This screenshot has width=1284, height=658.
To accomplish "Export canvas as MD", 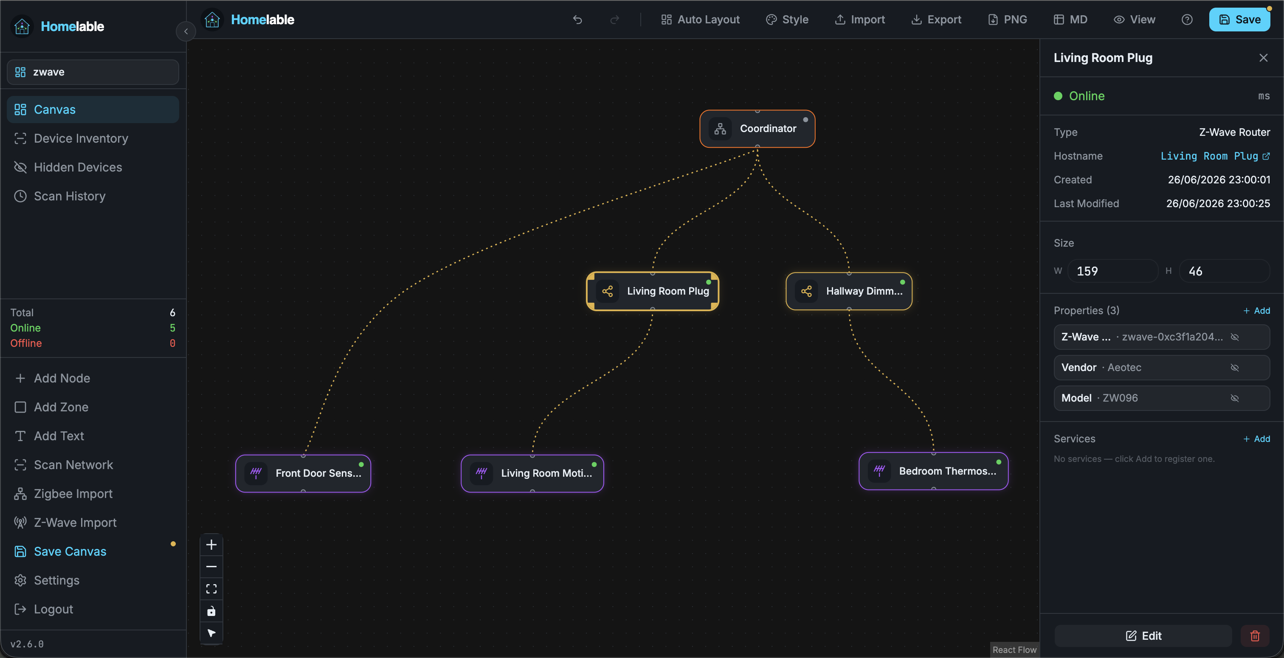I will click(x=1070, y=20).
